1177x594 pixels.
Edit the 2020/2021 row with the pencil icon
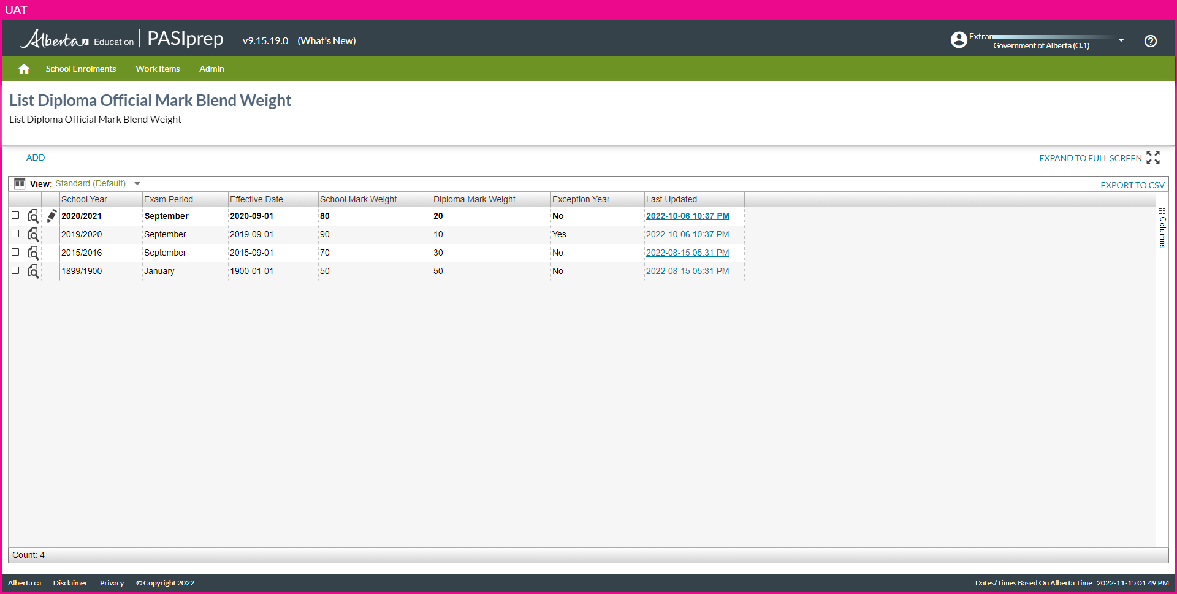tap(51, 216)
